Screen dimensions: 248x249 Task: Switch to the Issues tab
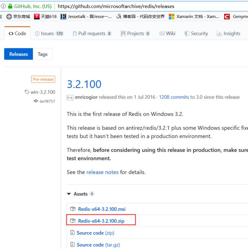coord(49,34)
